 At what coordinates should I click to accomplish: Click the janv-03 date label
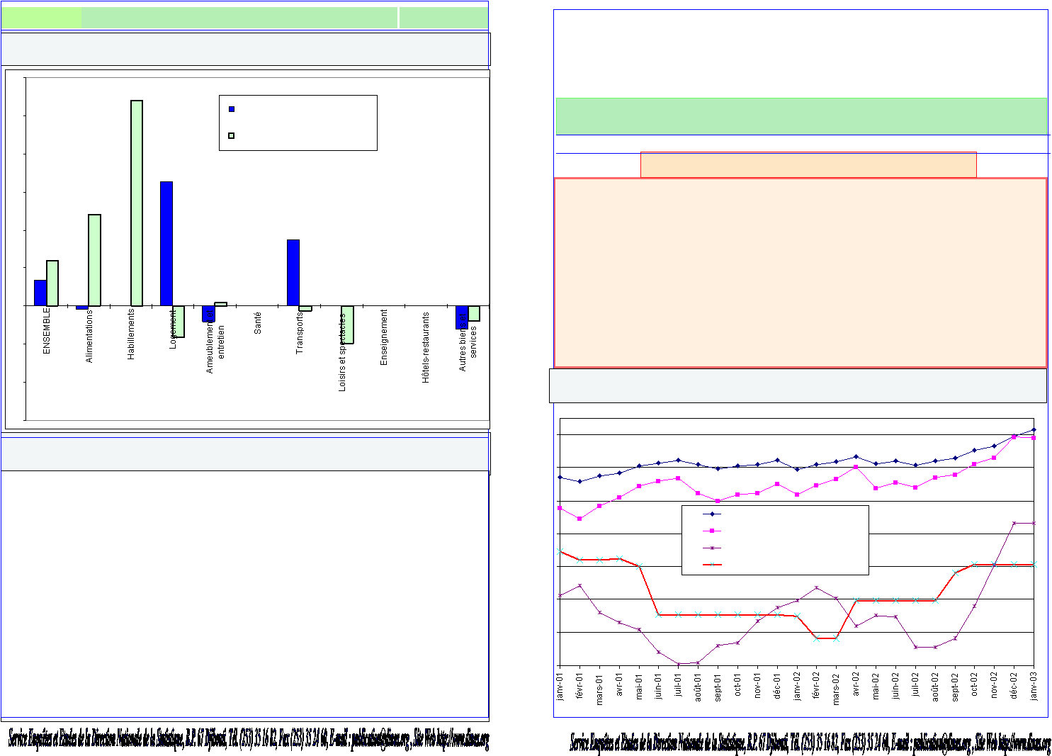click(x=1034, y=686)
